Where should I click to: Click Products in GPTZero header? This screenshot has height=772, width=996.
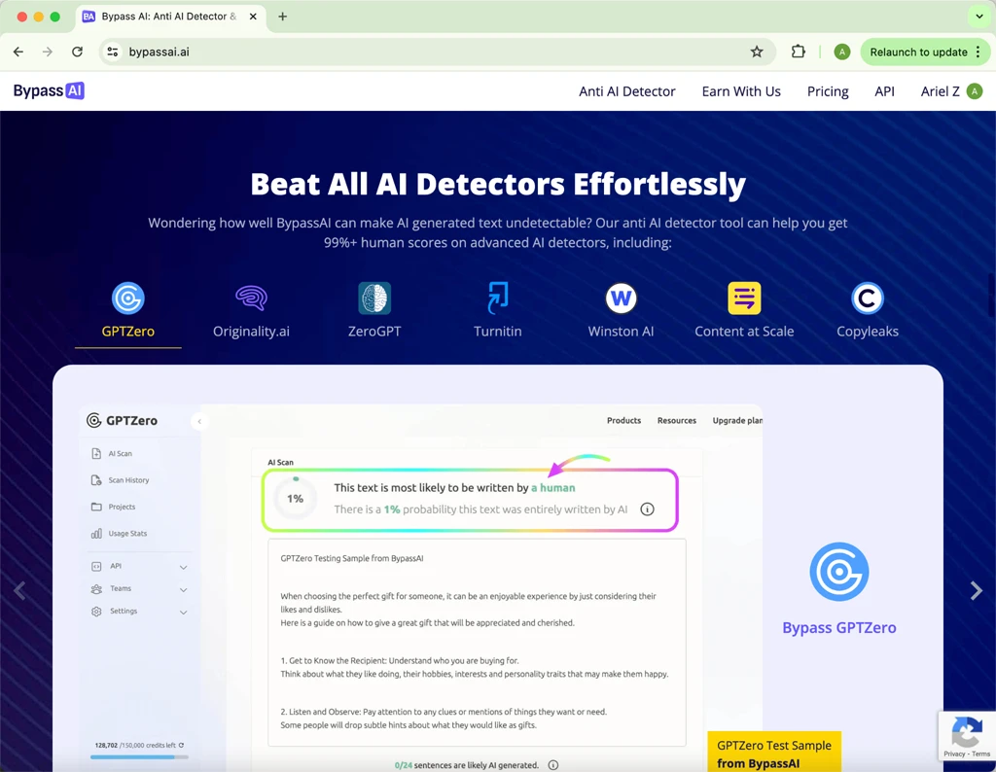(623, 420)
